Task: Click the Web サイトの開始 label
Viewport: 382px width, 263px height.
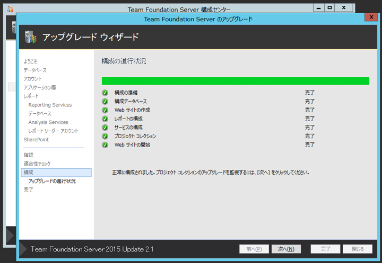Action: [132, 145]
